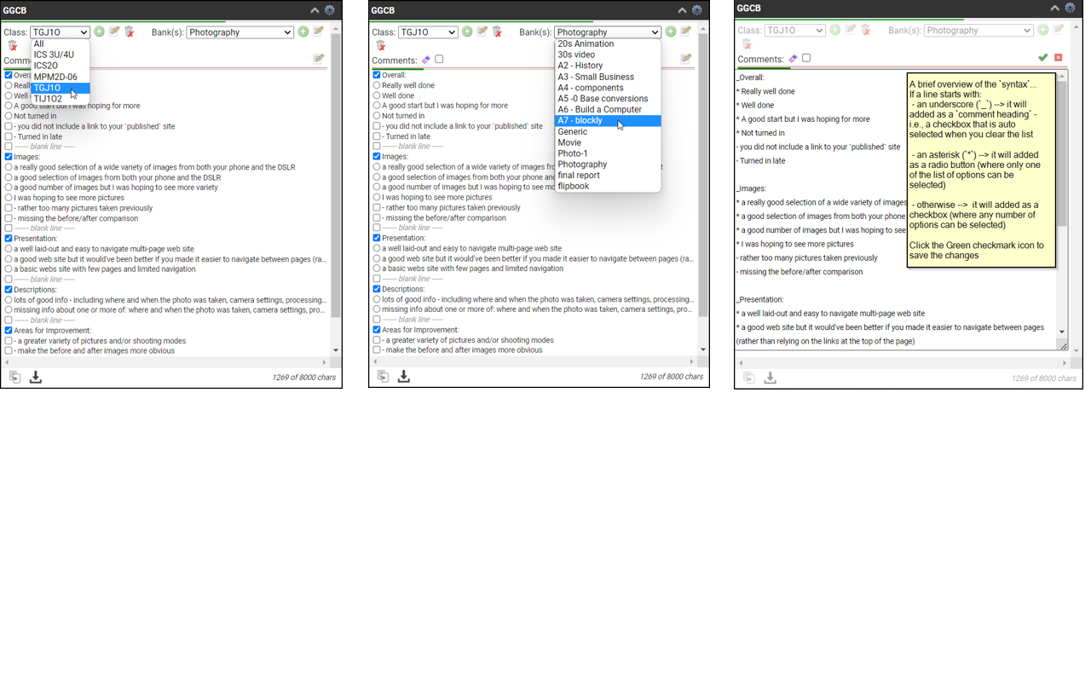
Task: Toggle Descriptions checkbox in panel with open Class list
Action: pos(9,290)
